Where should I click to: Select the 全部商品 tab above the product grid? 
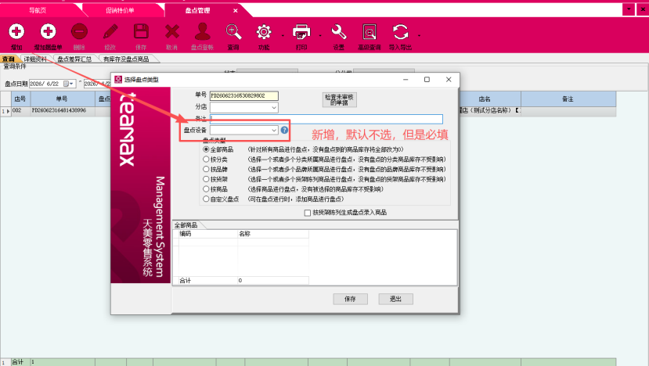click(186, 225)
